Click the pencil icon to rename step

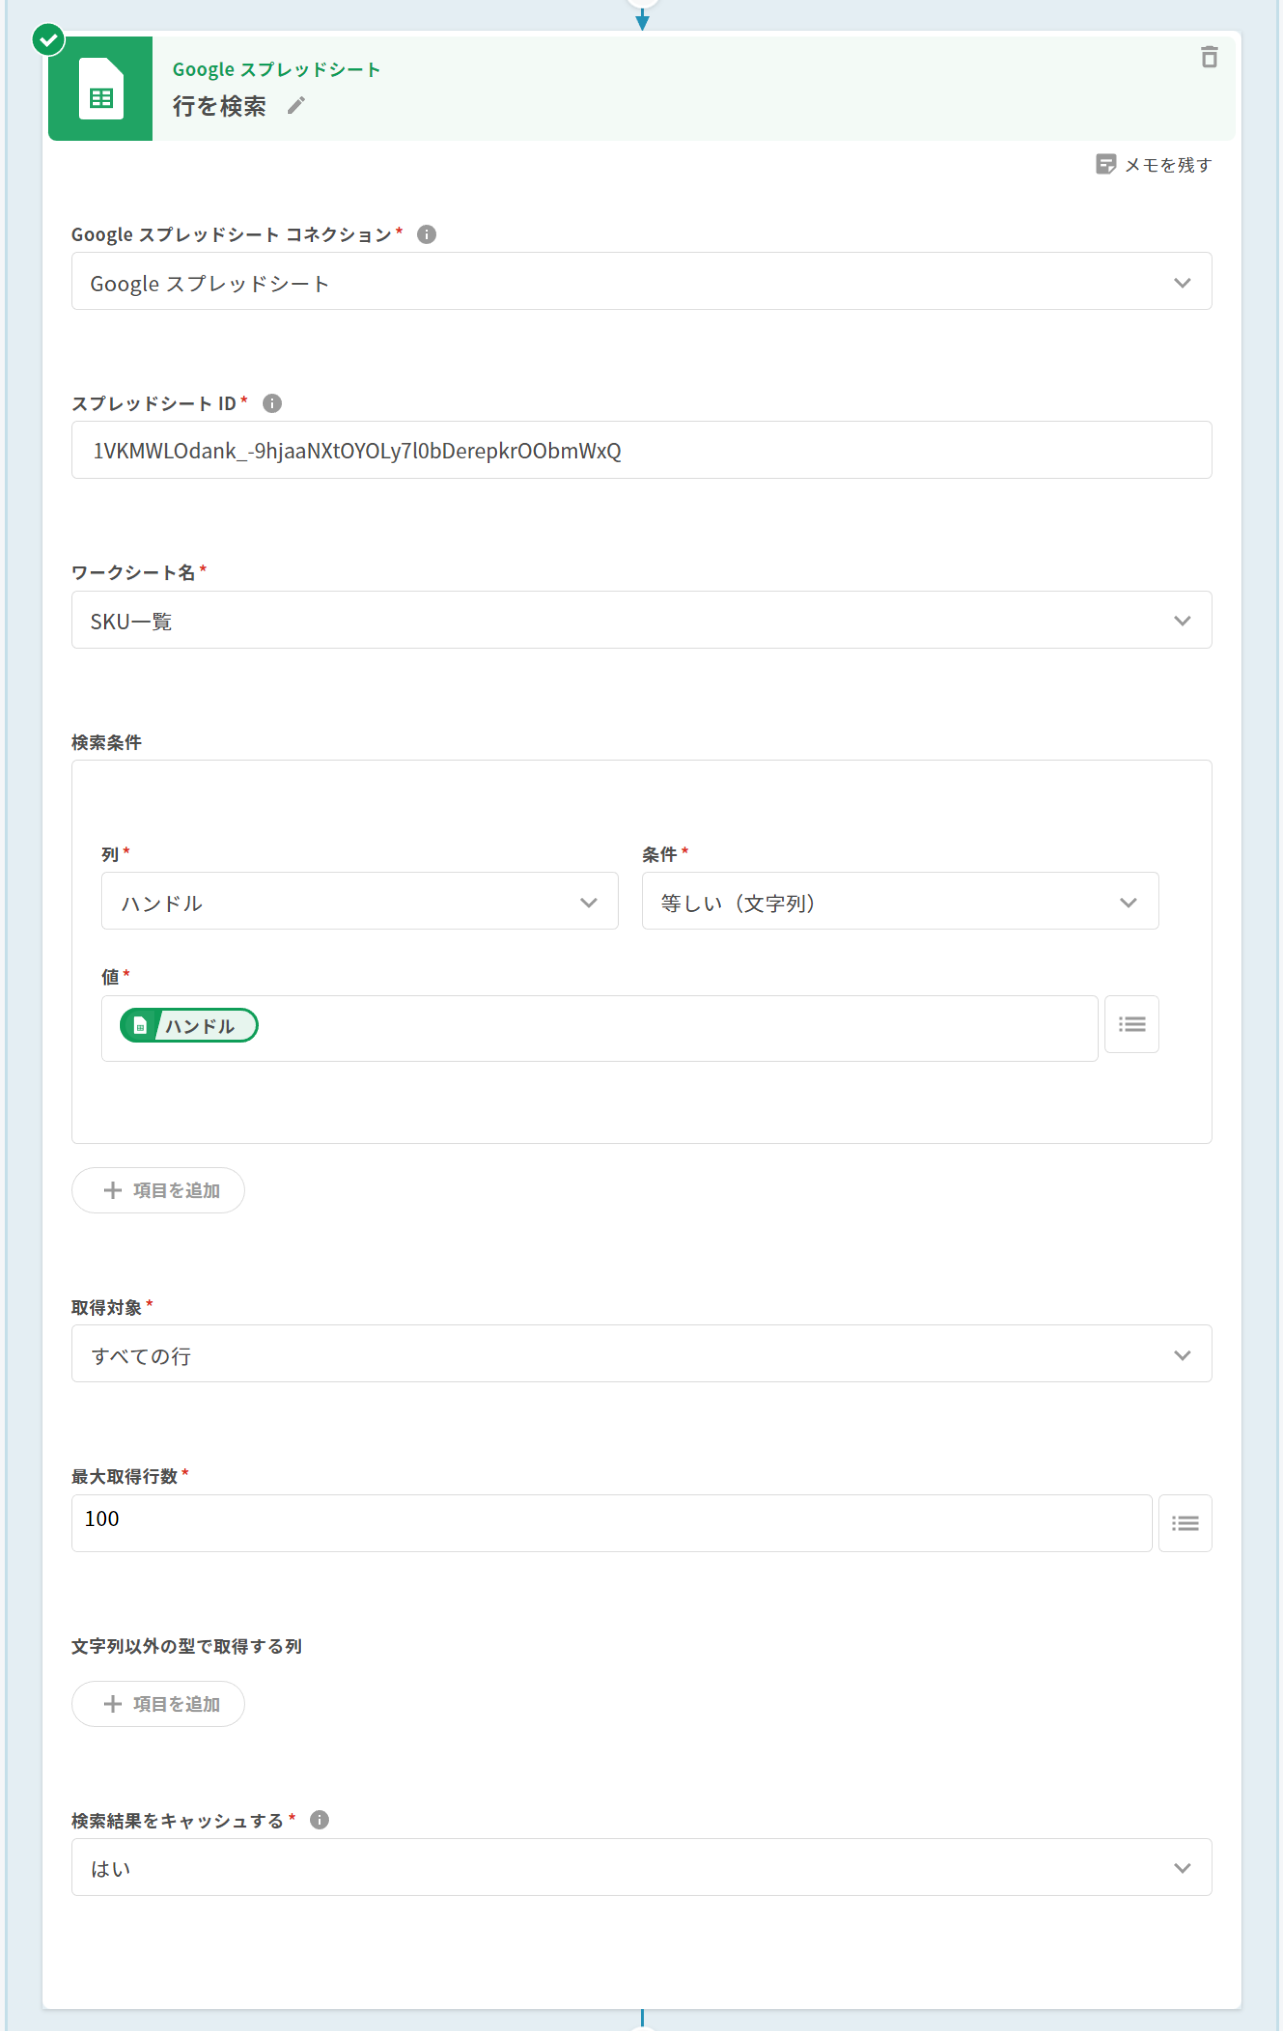(x=296, y=105)
